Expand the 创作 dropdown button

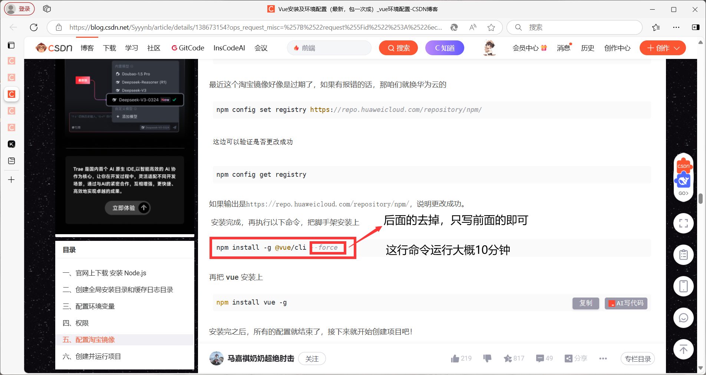pyautogui.click(x=663, y=48)
